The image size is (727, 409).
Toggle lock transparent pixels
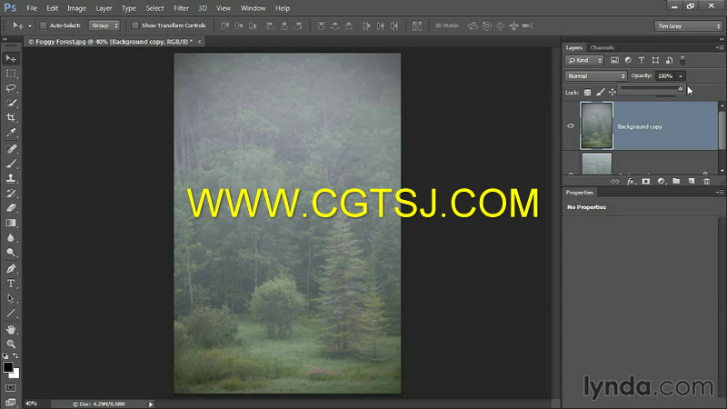[x=587, y=93]
